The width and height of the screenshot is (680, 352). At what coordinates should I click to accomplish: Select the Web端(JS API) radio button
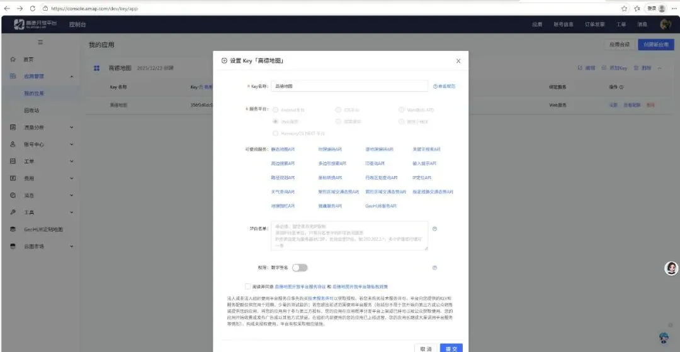pyautogui.click(x=401, y=110)
